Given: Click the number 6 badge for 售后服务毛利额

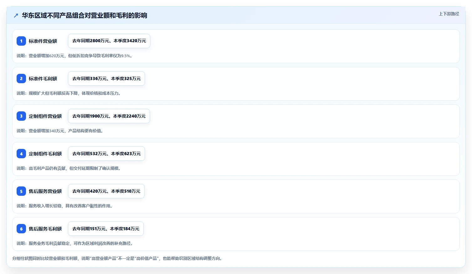Looking at the screenshot, I should [21, 229].
